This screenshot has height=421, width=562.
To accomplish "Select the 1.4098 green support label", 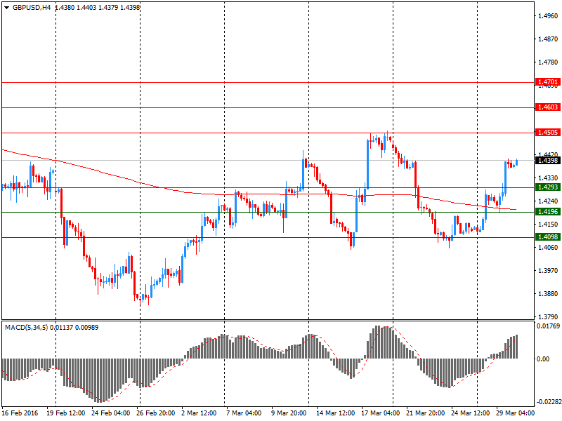I will (548, 237).
